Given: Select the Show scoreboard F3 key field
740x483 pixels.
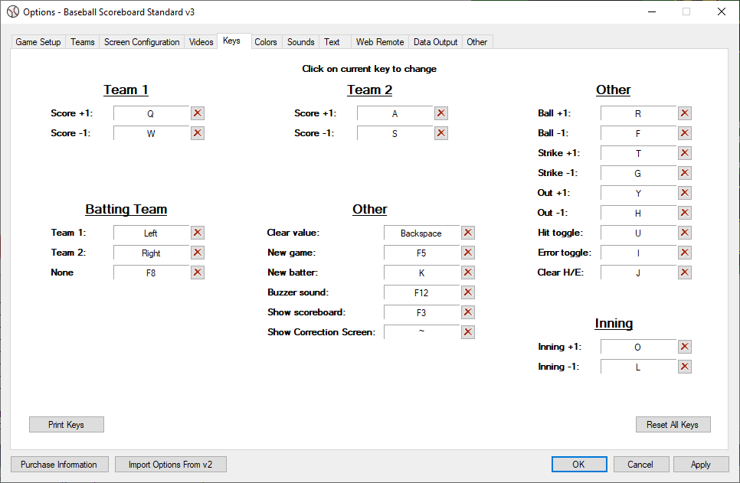Looking at the screenshot, I should (421, 313).
